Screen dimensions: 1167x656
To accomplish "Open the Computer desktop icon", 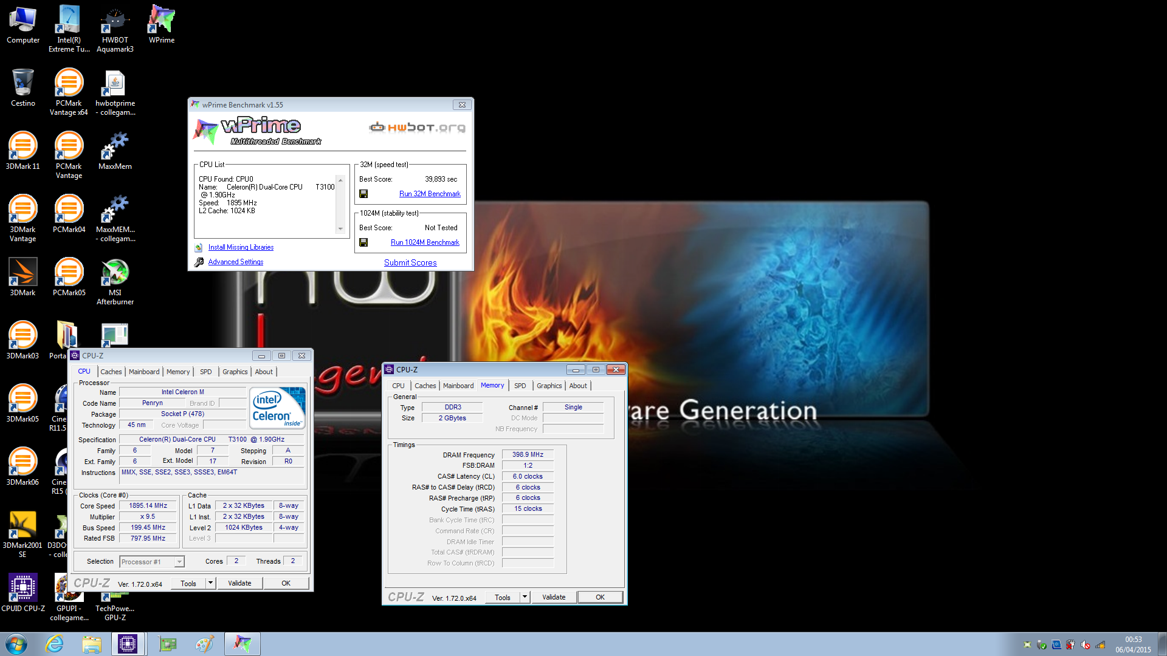I will [x=23, y=25].
